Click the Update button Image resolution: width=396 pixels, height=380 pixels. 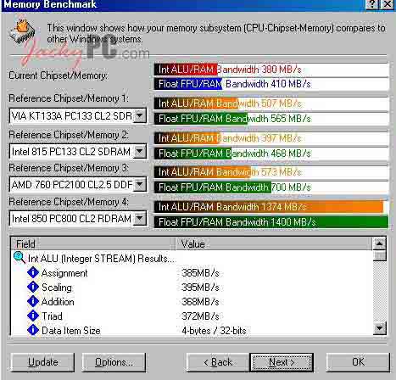tap(42, 362)
